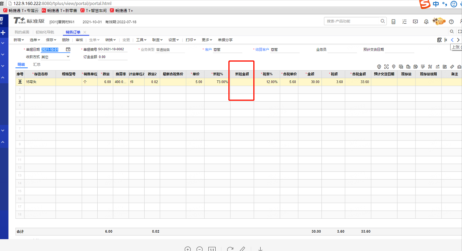This screenshot has width=462, height=251.
Task: Click the browser address bar URL
Action: pyautogui.click(x=62, y=4)
